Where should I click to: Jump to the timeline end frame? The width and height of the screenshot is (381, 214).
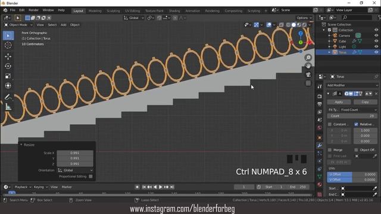172,187
